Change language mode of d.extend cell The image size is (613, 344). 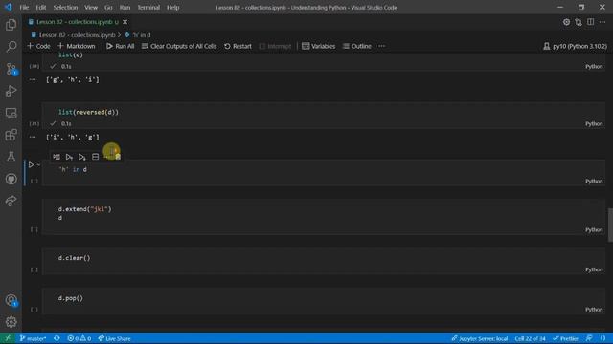tap(594, 229)
